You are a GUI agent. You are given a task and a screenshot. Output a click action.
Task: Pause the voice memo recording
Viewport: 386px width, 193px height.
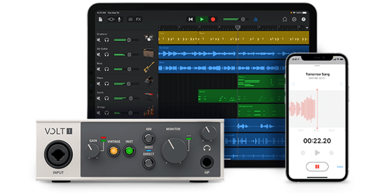(317, 167)
